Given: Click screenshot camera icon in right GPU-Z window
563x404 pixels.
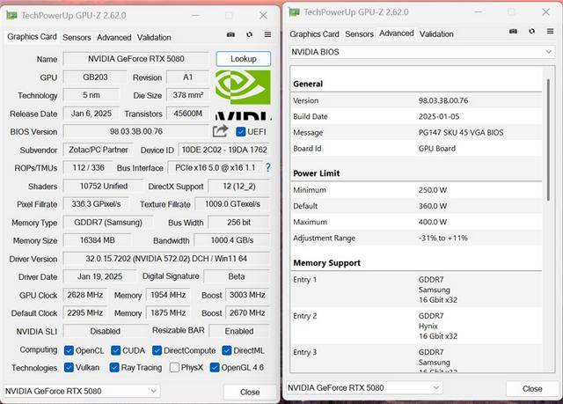Looking at the screenshot, I should point(513,31).
